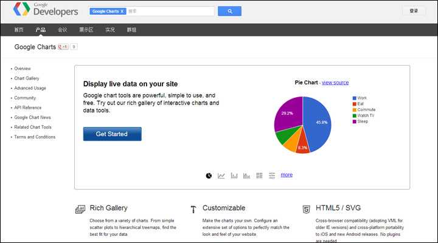This screenshot has height=243, width=438.
Task: Click the HTML5 shield icon
Action: click(x=306, y=209)
